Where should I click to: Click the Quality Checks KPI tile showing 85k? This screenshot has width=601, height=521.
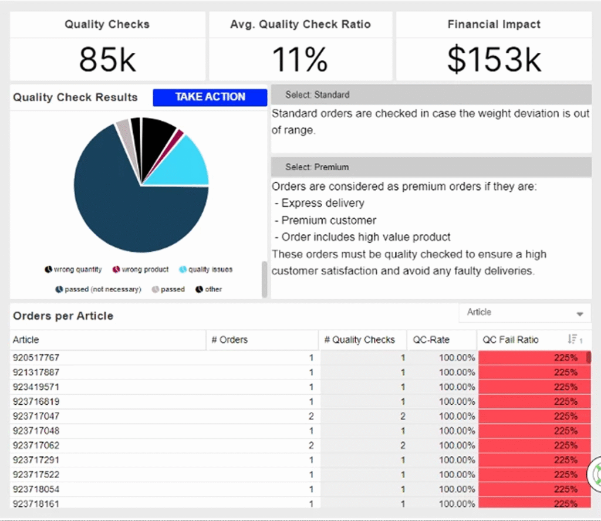click(107, 44)
